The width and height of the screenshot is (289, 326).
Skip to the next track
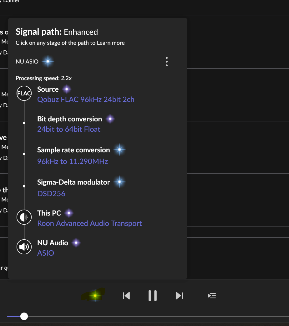click(179, 296)
